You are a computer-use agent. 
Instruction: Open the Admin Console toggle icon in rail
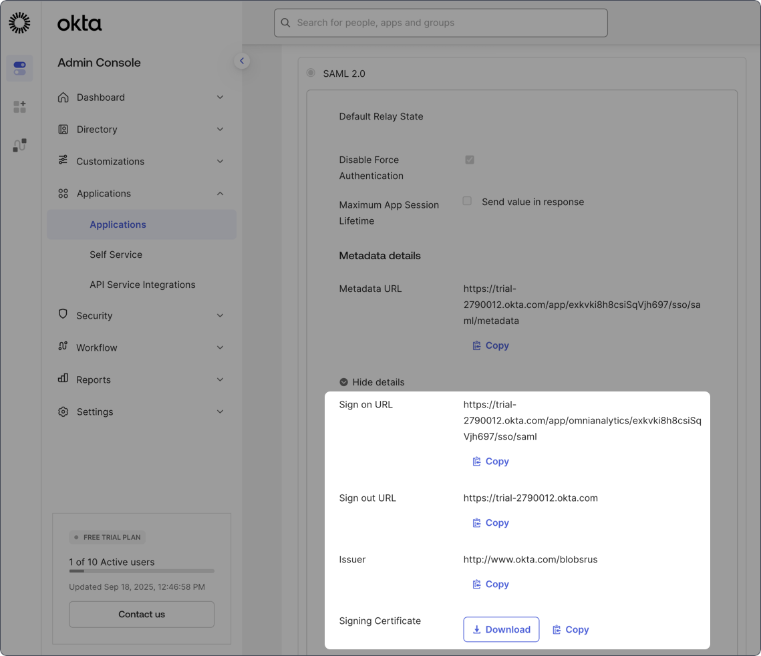tap(19, 68)
